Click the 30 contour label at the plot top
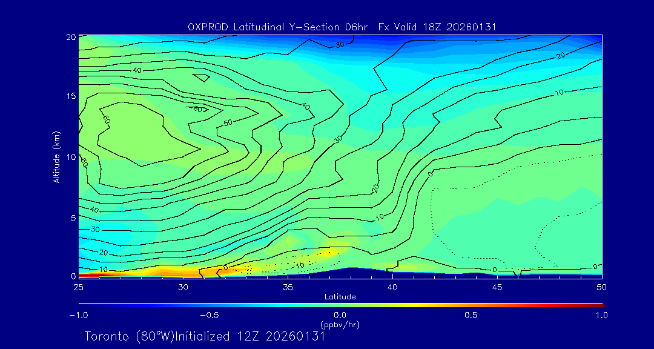Screen dimensions: 654x349 (340, 44)
